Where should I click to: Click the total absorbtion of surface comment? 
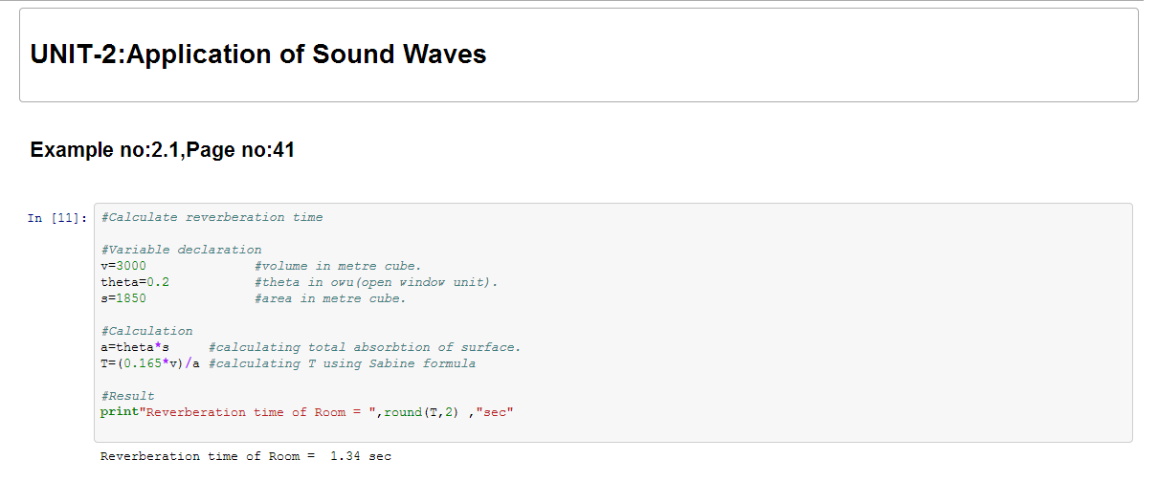[x=365, y=347]
